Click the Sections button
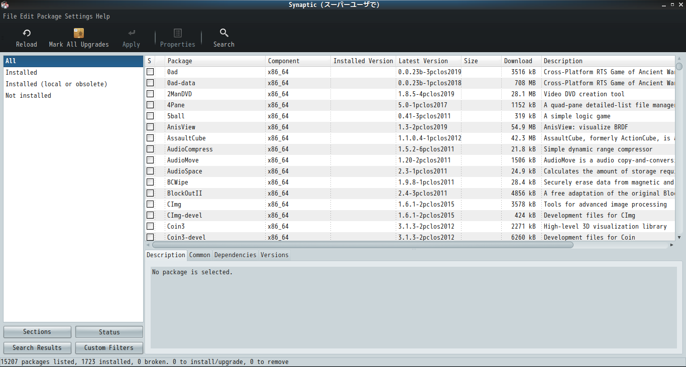 click(37, 332)
